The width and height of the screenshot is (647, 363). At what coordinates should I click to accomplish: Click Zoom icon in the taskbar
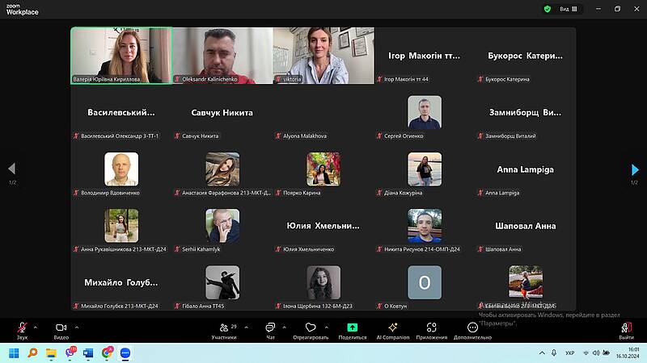[x=125, y=353]
